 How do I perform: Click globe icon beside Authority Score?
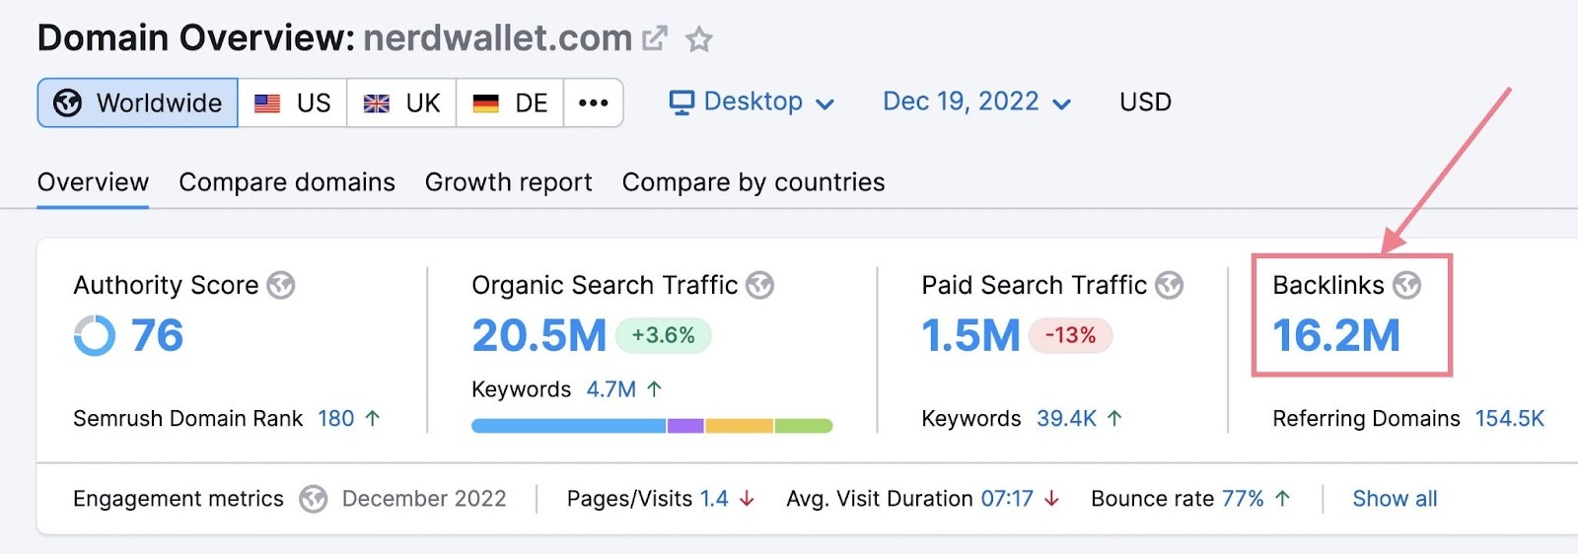281,286
